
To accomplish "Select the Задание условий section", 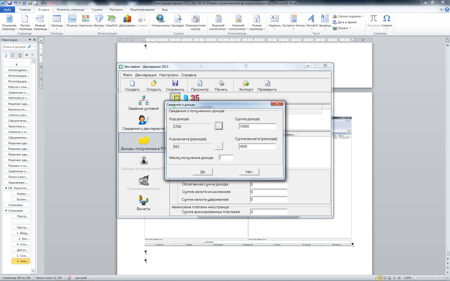I will (x=143, y=103).
